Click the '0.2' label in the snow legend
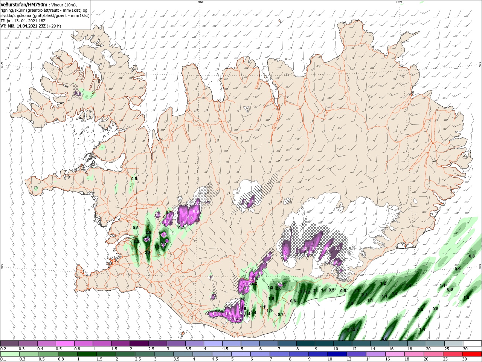The height and width of the screenshot is (362, 482). (3, 349)
